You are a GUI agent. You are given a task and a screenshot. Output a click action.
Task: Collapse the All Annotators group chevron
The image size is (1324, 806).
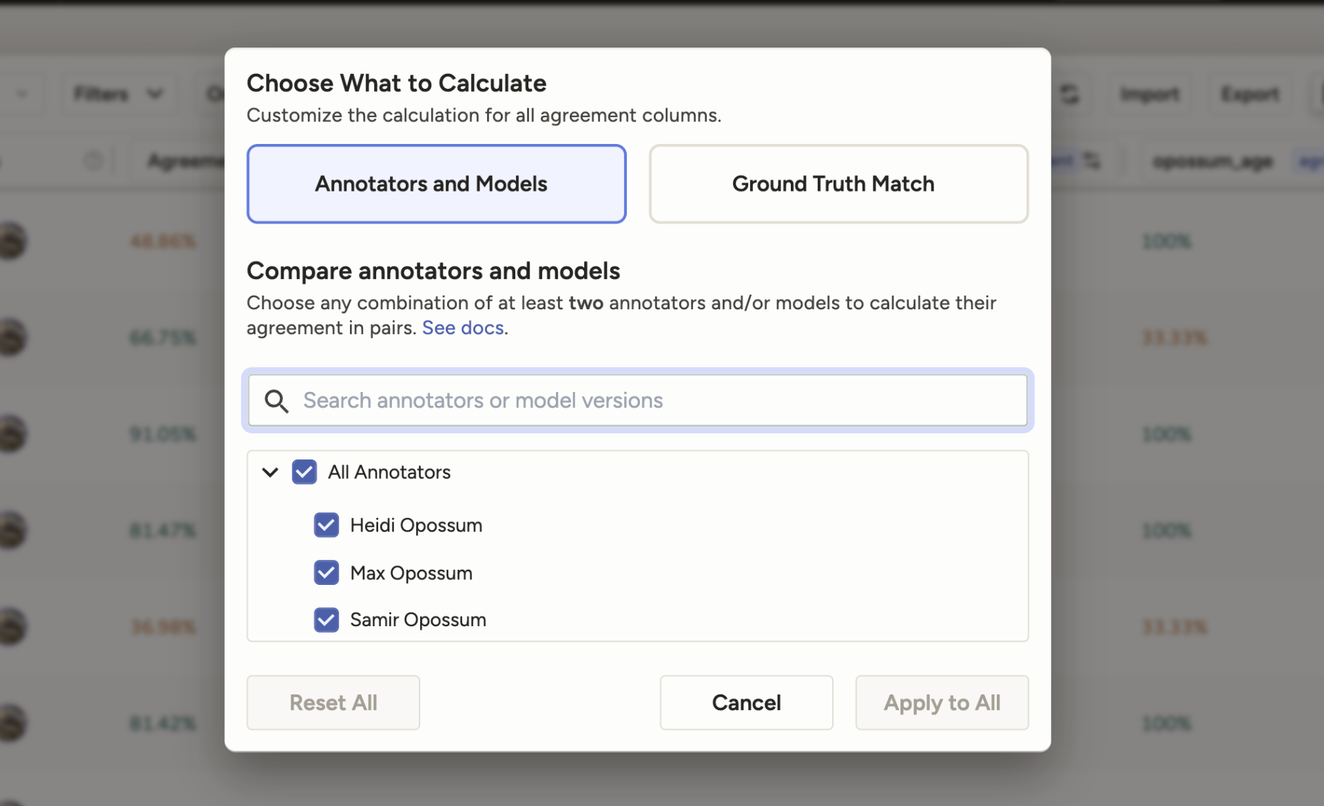click(270, 473)
